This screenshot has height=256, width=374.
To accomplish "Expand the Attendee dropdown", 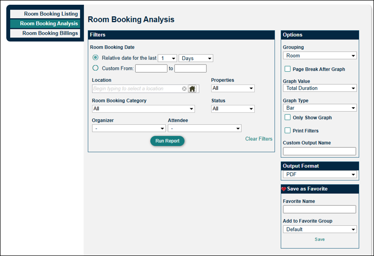I will pyautogui.click(x=205, y=128).
